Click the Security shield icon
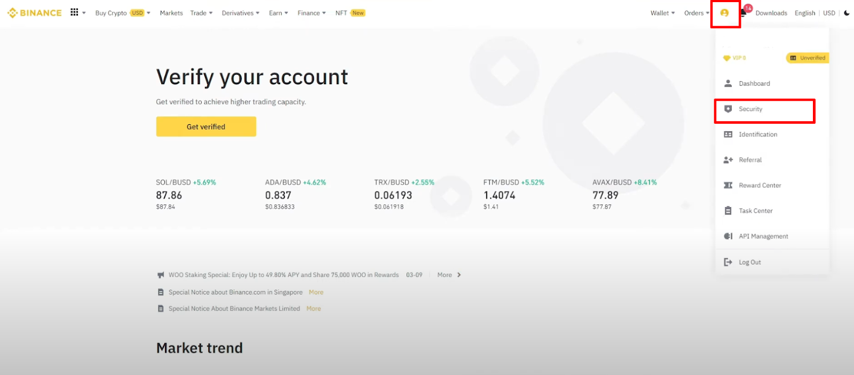 [728, 109]
